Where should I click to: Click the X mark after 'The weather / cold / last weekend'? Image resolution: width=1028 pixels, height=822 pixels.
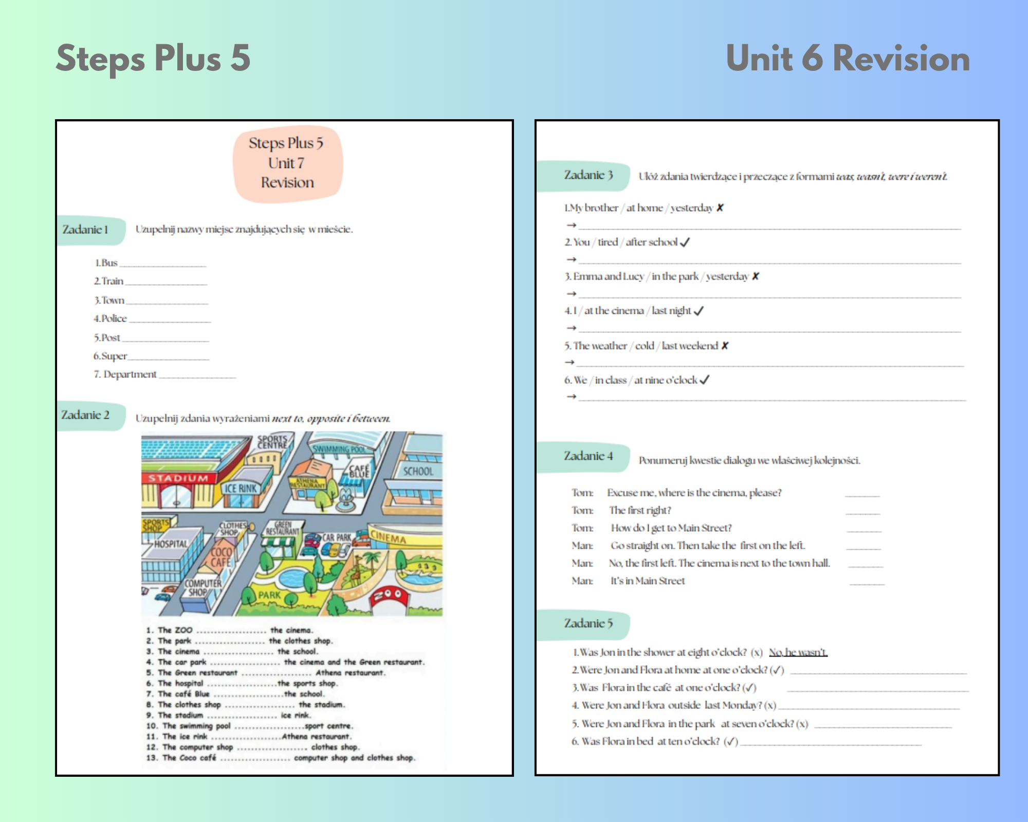pyautogui.click(x=725, y=346)
